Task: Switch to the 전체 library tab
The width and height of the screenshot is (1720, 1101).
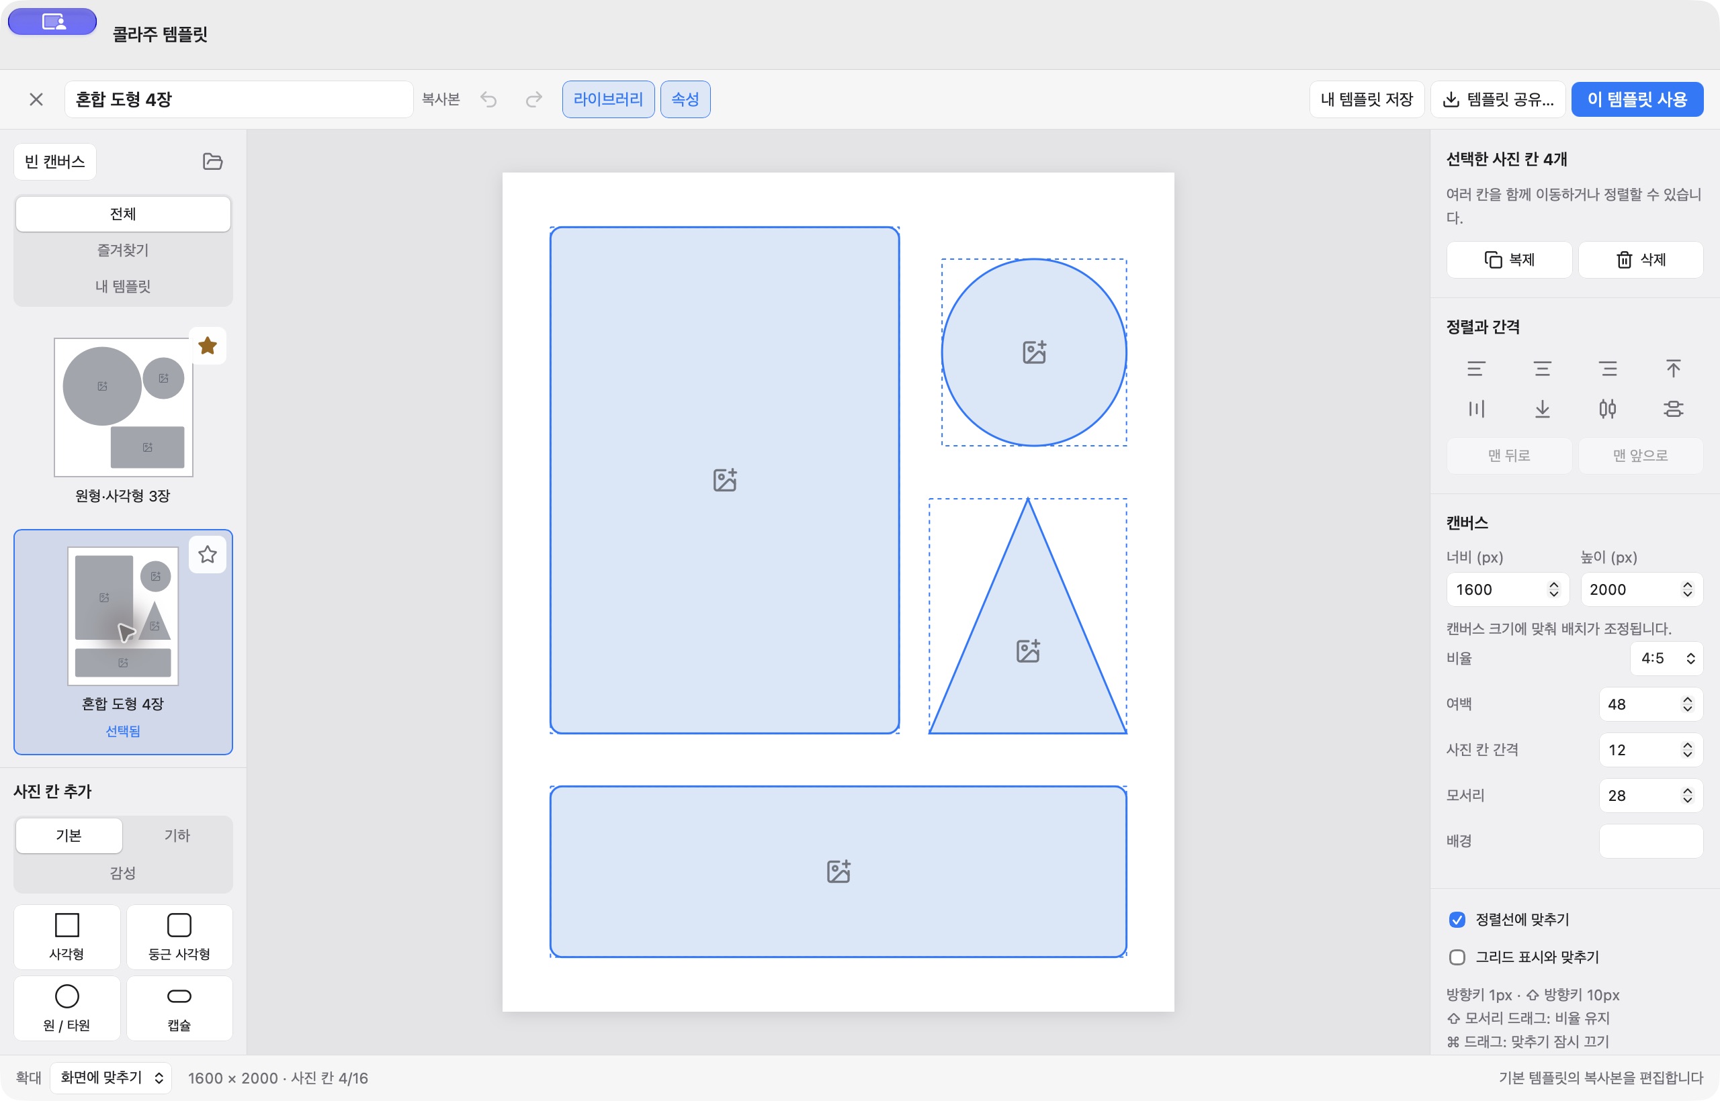Action: pos(123,213)
